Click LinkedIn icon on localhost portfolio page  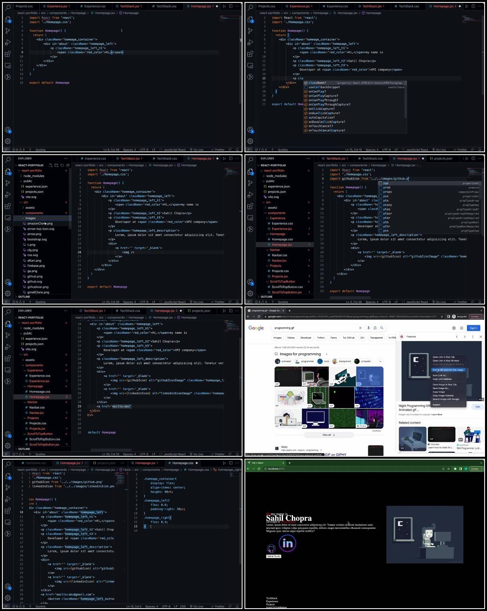tap(287, 543)
